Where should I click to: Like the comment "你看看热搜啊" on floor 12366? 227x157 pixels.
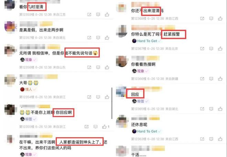tap(220, 78)
